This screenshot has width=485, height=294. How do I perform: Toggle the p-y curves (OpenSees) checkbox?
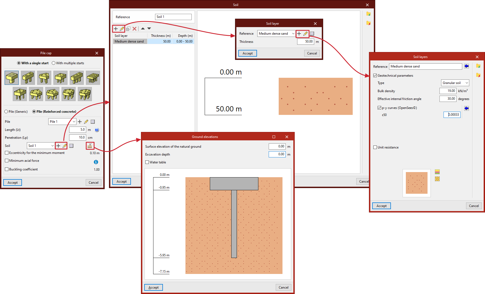tap(380, 108)
